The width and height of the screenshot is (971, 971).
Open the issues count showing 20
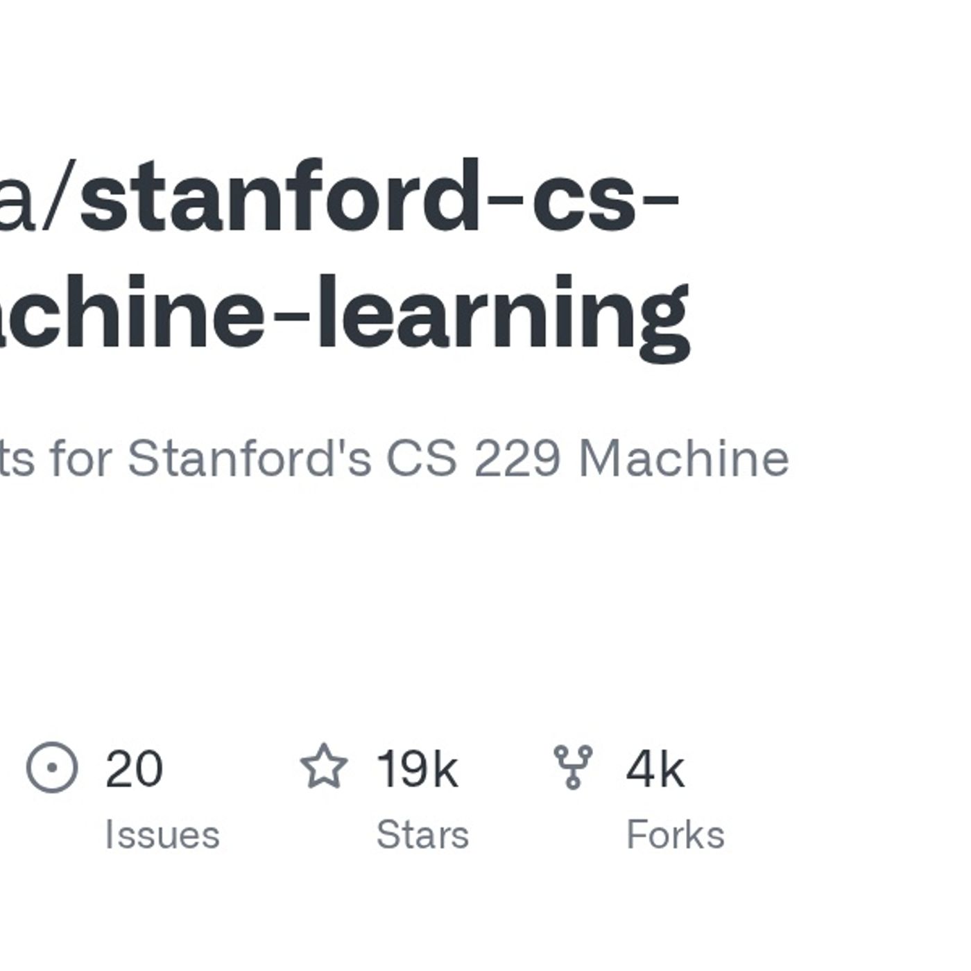[x=134, y=768]
